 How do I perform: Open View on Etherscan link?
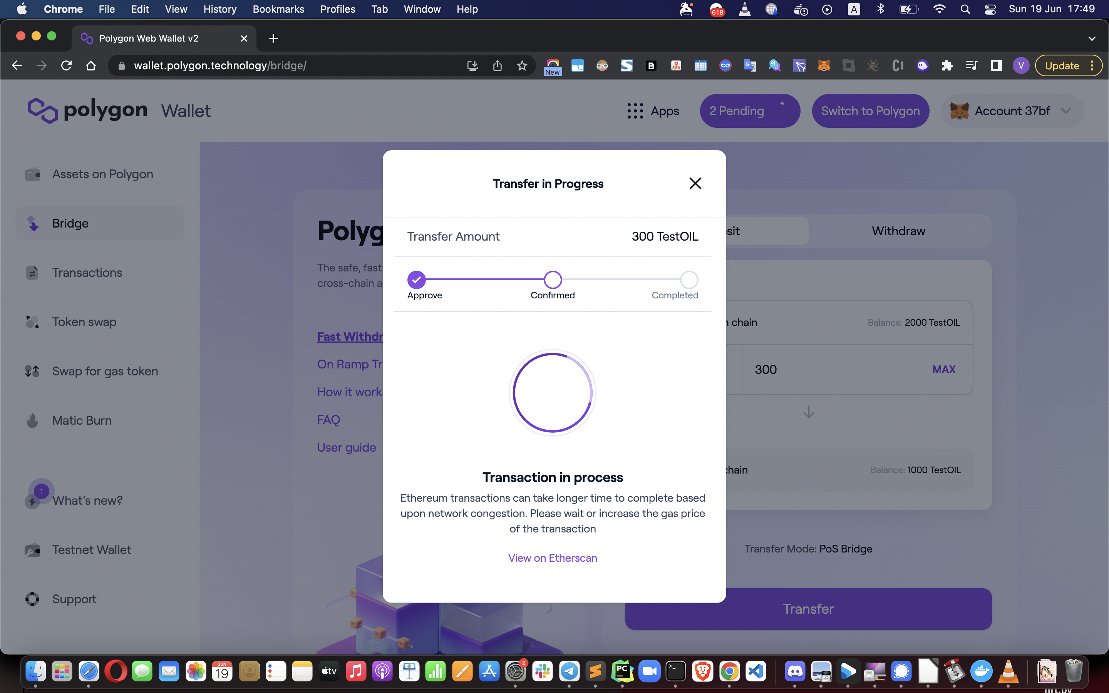click(x=552, y=558)
